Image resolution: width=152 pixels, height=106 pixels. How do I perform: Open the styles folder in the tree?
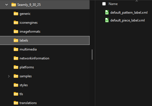(24, 85)
